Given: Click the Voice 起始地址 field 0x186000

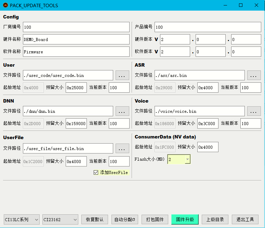Looking at the screenshot, I should (165, 123).
